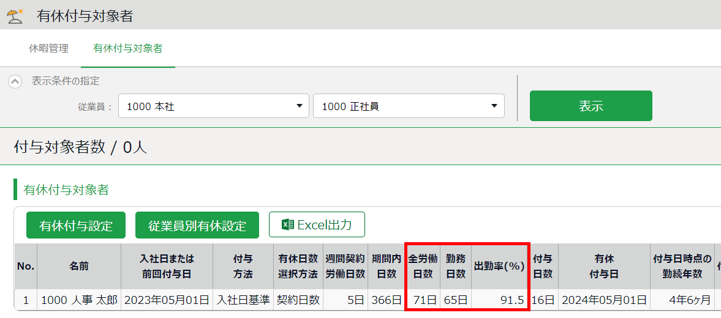
Task: Select the 有休付与対象者 tab
Action: coord(127,48)
